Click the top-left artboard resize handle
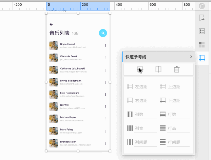Screen dimensions: 211x160 point(46,13)
